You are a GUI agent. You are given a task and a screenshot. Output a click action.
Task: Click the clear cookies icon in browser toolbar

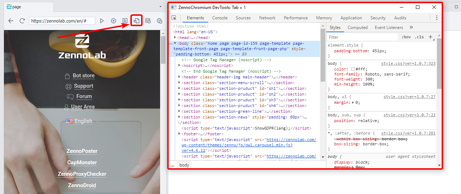(x=160, y=21)
